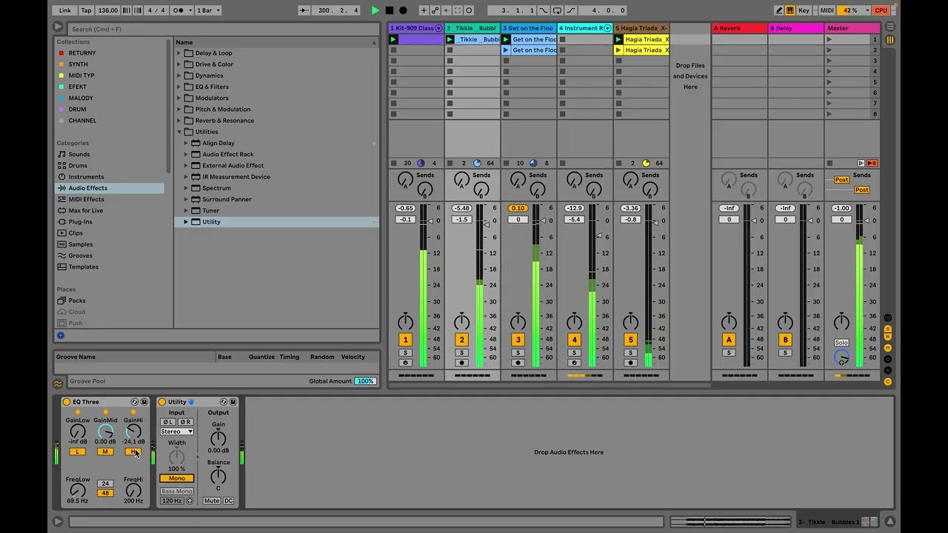Image resolution: width=948 pixels, height=533 pixels.
Task: Open the Kit-909 Class track title dropdown
Action: point(438,28)
